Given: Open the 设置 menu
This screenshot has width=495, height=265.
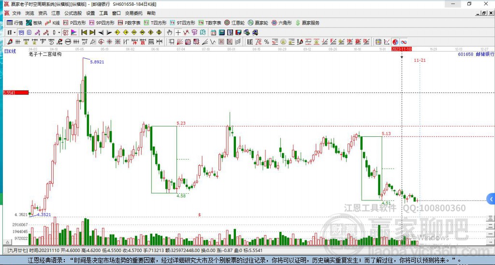Looking at the screenshot, I should 90,13.
